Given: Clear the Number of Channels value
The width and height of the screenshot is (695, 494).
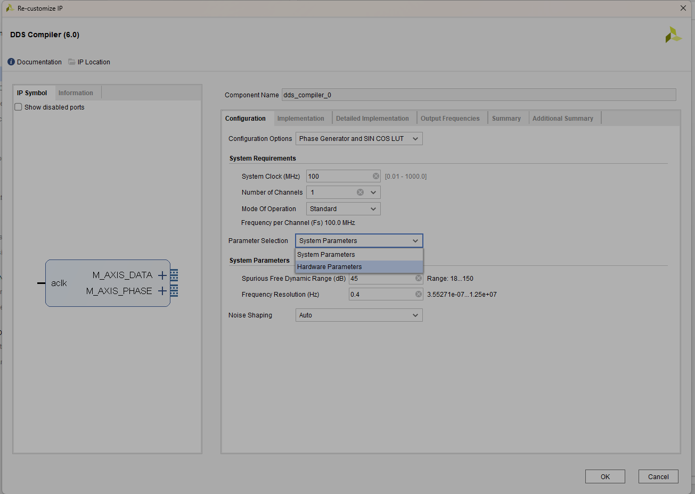Looking at the screenshot, I should click(x=360, y=192).
